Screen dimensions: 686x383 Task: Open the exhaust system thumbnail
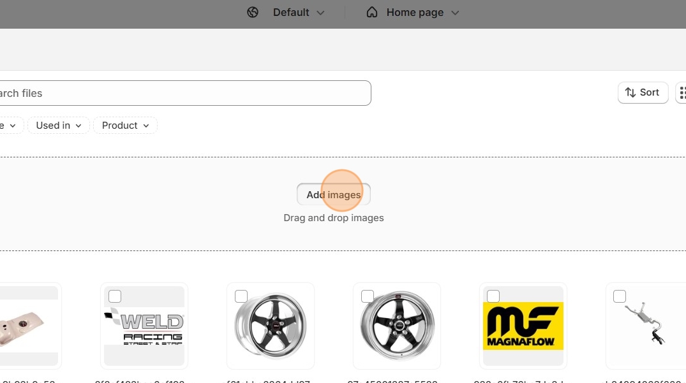tap(646, 326)
